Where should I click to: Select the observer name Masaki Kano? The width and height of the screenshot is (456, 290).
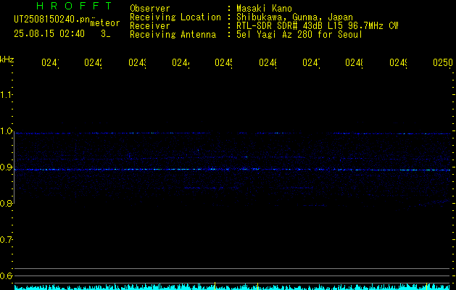[264, 9]
